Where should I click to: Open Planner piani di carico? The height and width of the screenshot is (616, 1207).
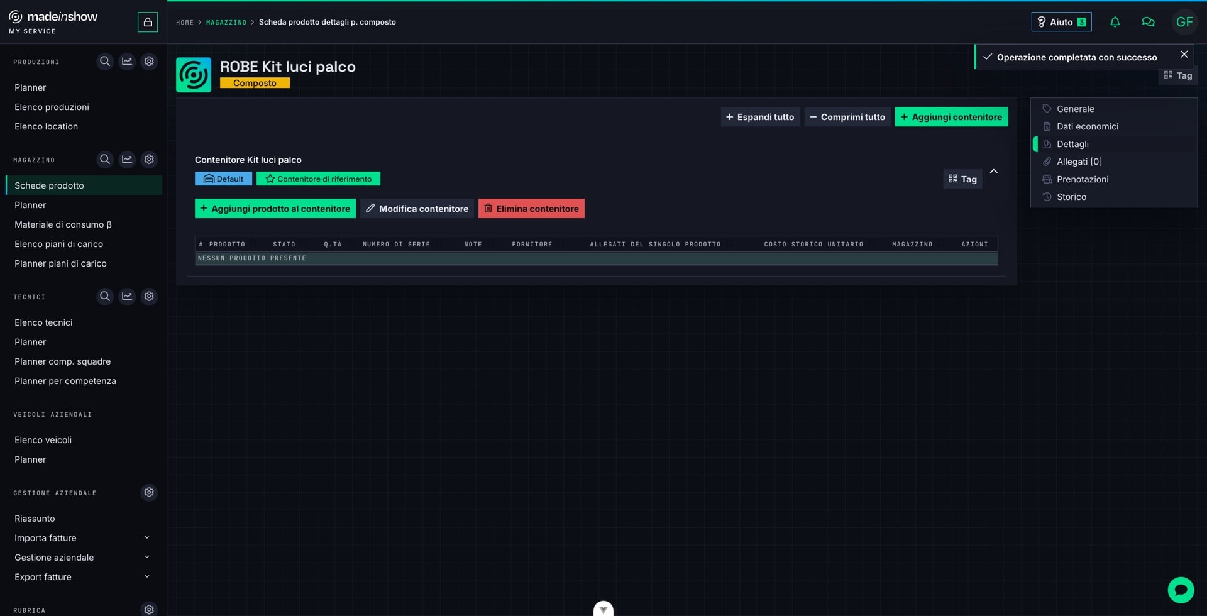click(x=60, y=263)
